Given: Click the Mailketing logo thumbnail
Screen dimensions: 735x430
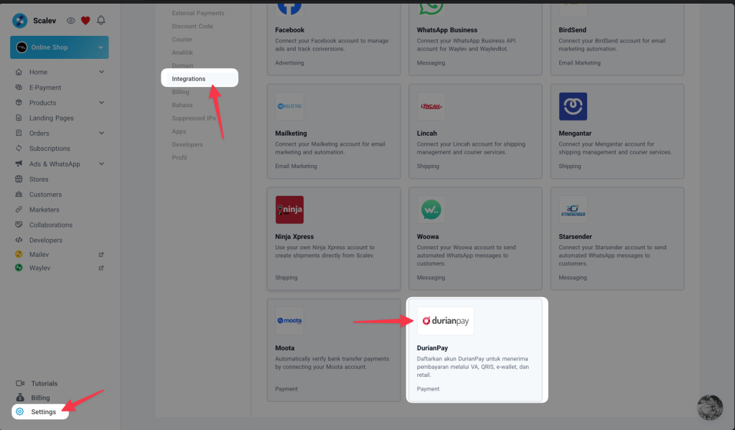Looking at the screenshot, I should pyautogui.click(x=290, y=106).
